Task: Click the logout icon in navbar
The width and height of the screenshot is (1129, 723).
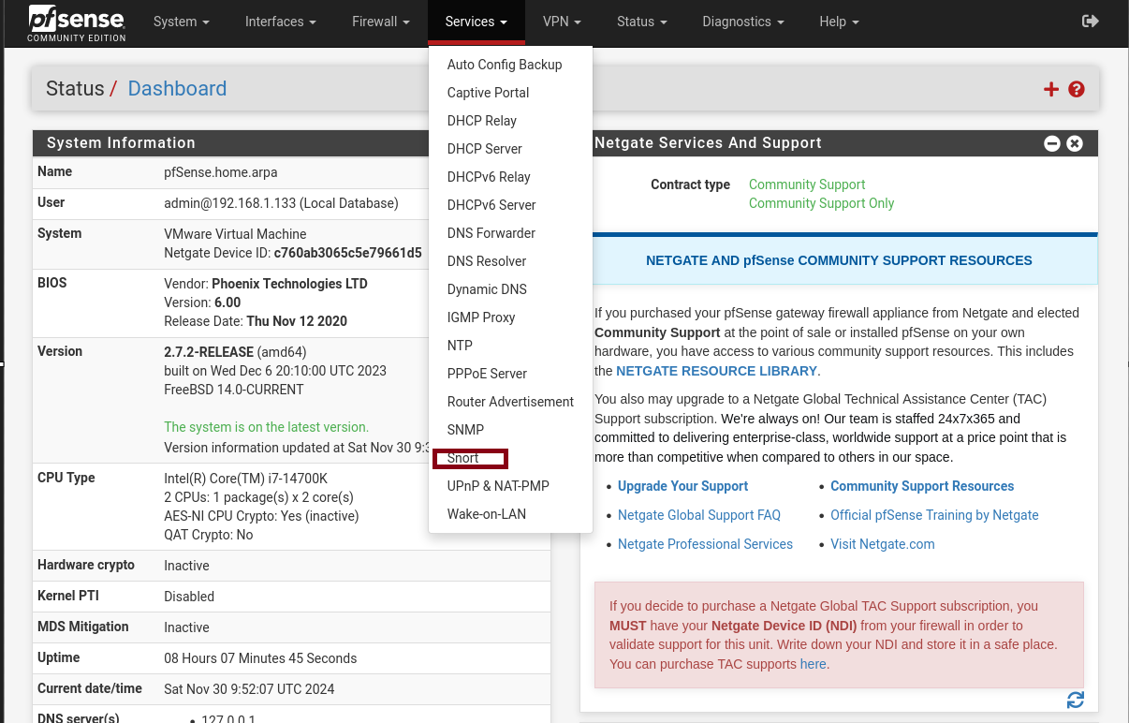Action: [x=1090, y=21]
